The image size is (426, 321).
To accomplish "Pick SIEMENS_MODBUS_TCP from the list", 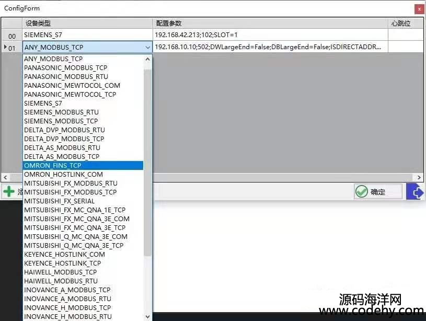I will pyautogui.click(x=83, y=121).
